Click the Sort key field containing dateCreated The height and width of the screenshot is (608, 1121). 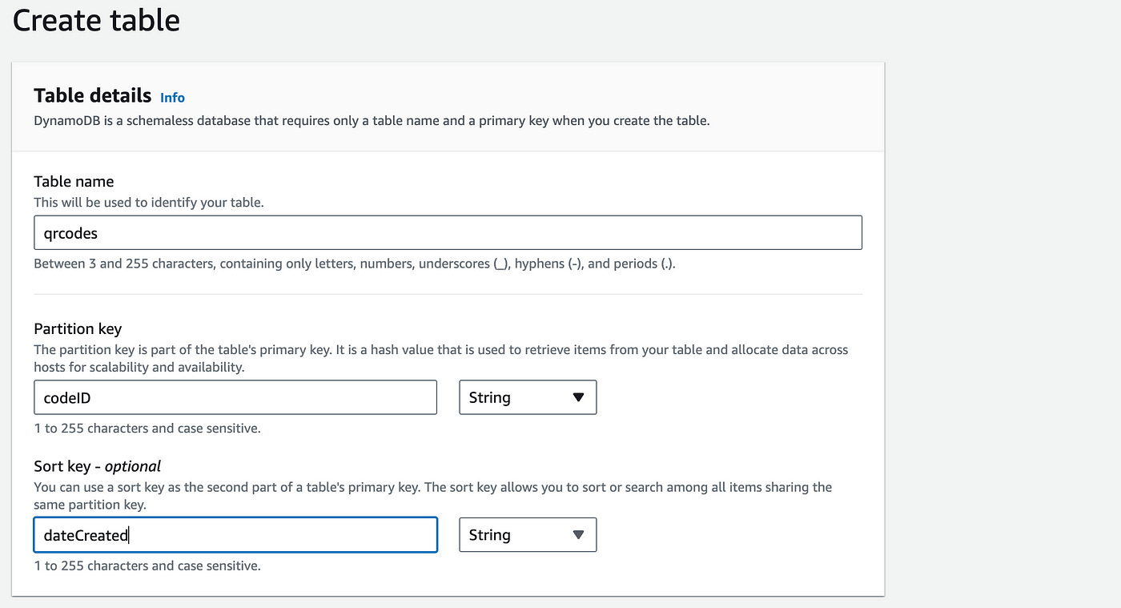(235, 535)
